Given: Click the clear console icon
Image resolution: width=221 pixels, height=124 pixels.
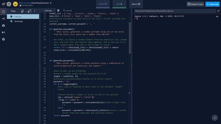Looking at the screenshot, I should tap(217, 17).
